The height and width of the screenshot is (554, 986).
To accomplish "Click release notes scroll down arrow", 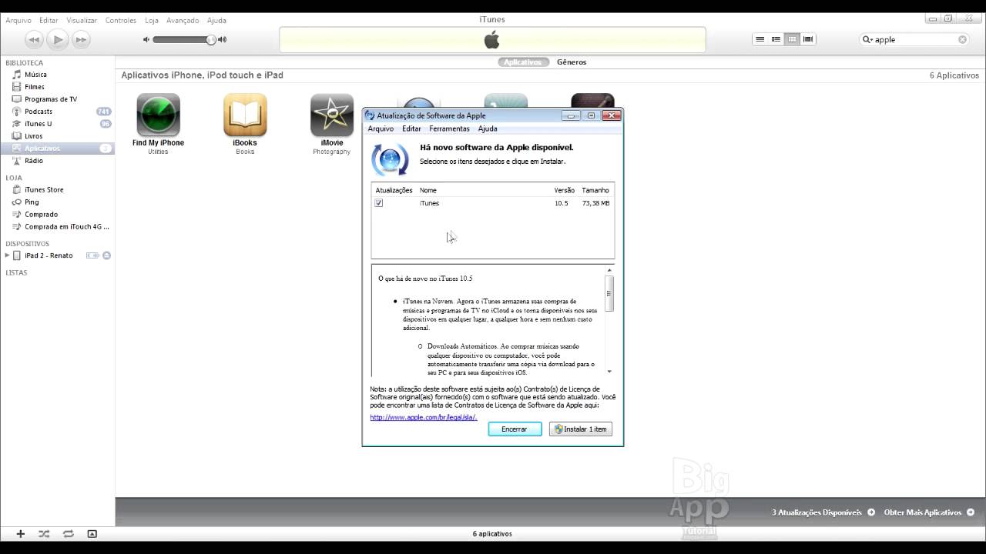I will [x=609, y=372].
